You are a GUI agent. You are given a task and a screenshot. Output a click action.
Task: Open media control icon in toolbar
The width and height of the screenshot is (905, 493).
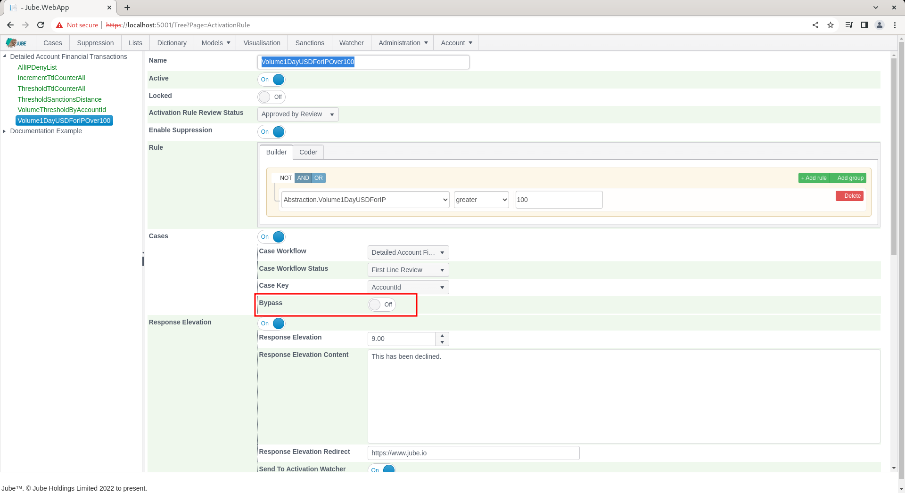click(x=849, y=25)
